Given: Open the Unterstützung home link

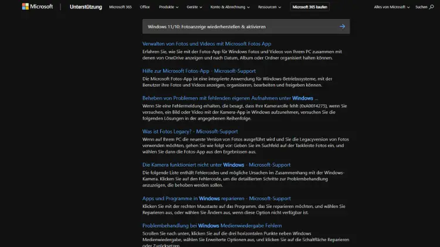Looking at the screenshot, I should 86,7.
